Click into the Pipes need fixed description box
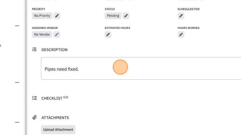Viewport: 241px width, 135px height. point(141,69)
